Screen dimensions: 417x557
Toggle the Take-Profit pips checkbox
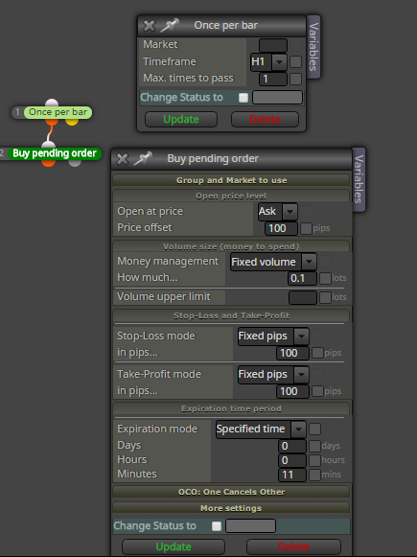click(317, 391)
